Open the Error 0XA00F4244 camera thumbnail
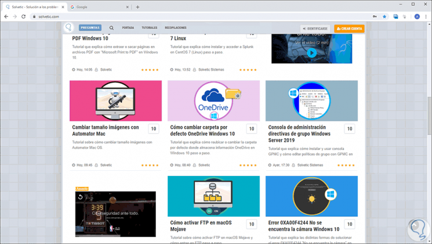Image resolution: width=432 pixels, height=244 pixels. pyautogui.click(x=311, y=196)
